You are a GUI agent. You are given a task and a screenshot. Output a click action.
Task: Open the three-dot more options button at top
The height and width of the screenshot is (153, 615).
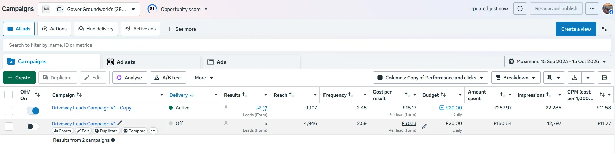coord(592,8)
